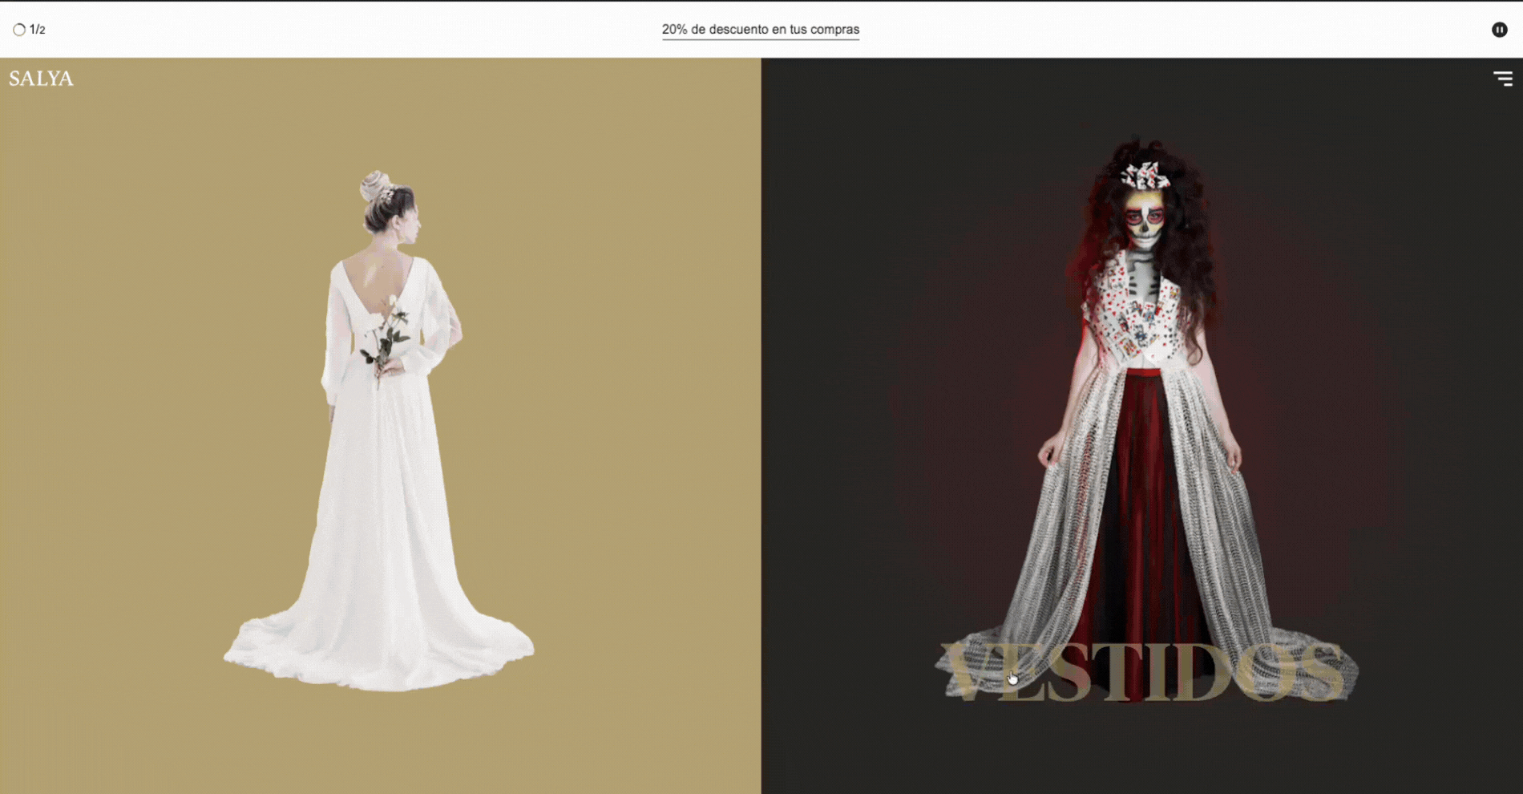Select the 1/2 slide counter
Screen dimensions: 1523x794
coord(38,30)
